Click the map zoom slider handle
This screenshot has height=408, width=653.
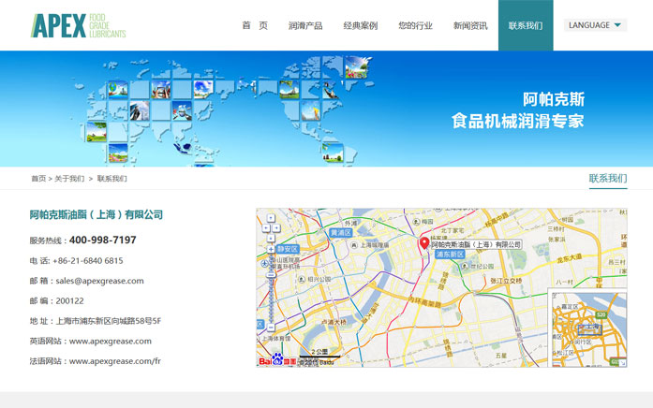(x=271, y=275)
